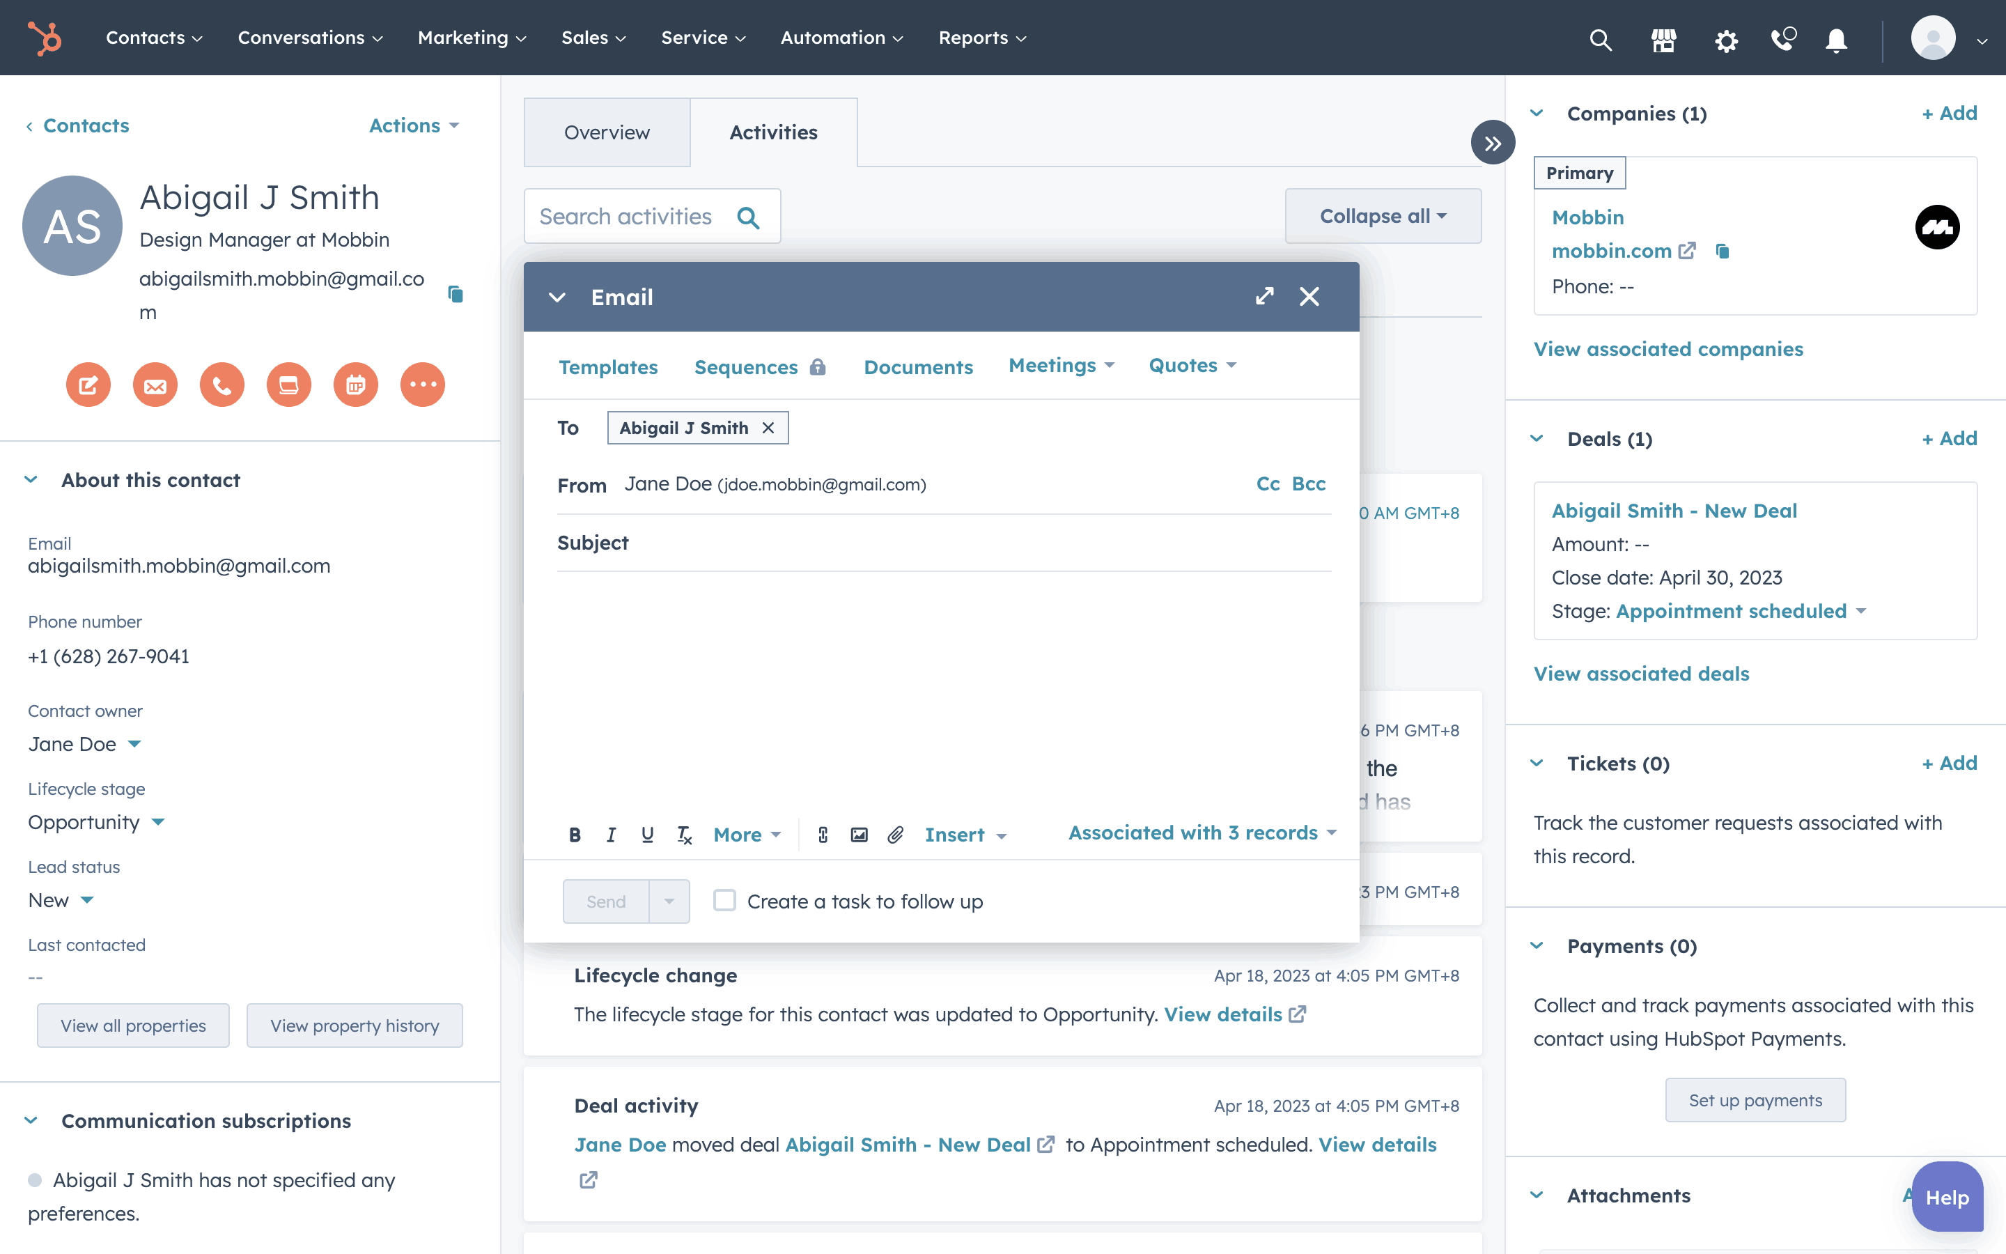Open the Associated with 3 records dropdown
The height and width of the screenshot is (1254, 2006).
coord(1202,833)
